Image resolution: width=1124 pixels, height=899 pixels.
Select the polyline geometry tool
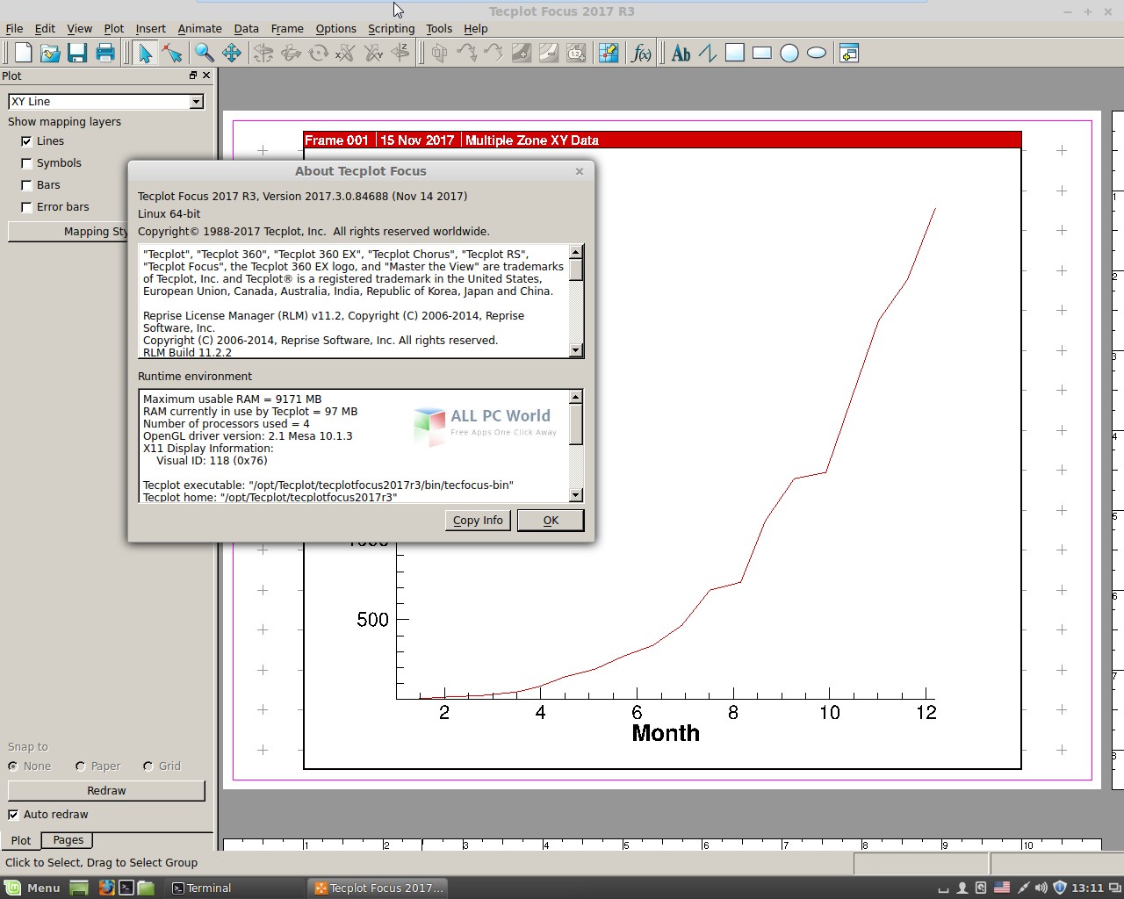pos(708,53)
